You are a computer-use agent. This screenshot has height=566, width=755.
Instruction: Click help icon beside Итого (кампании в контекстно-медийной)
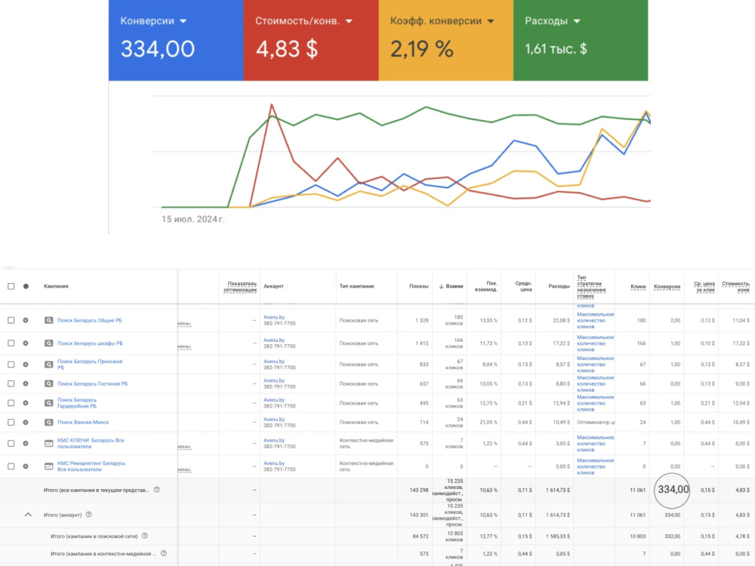(164, 553)
